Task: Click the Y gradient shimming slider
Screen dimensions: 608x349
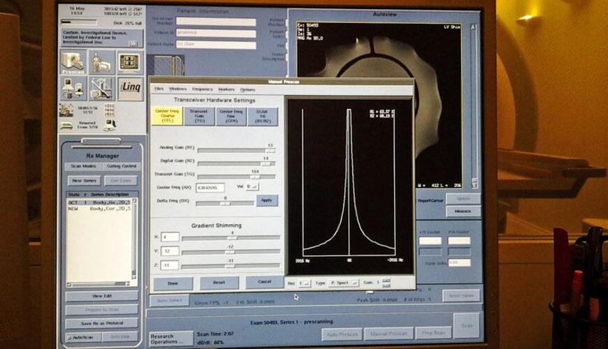Action: [x=231, y=252]
